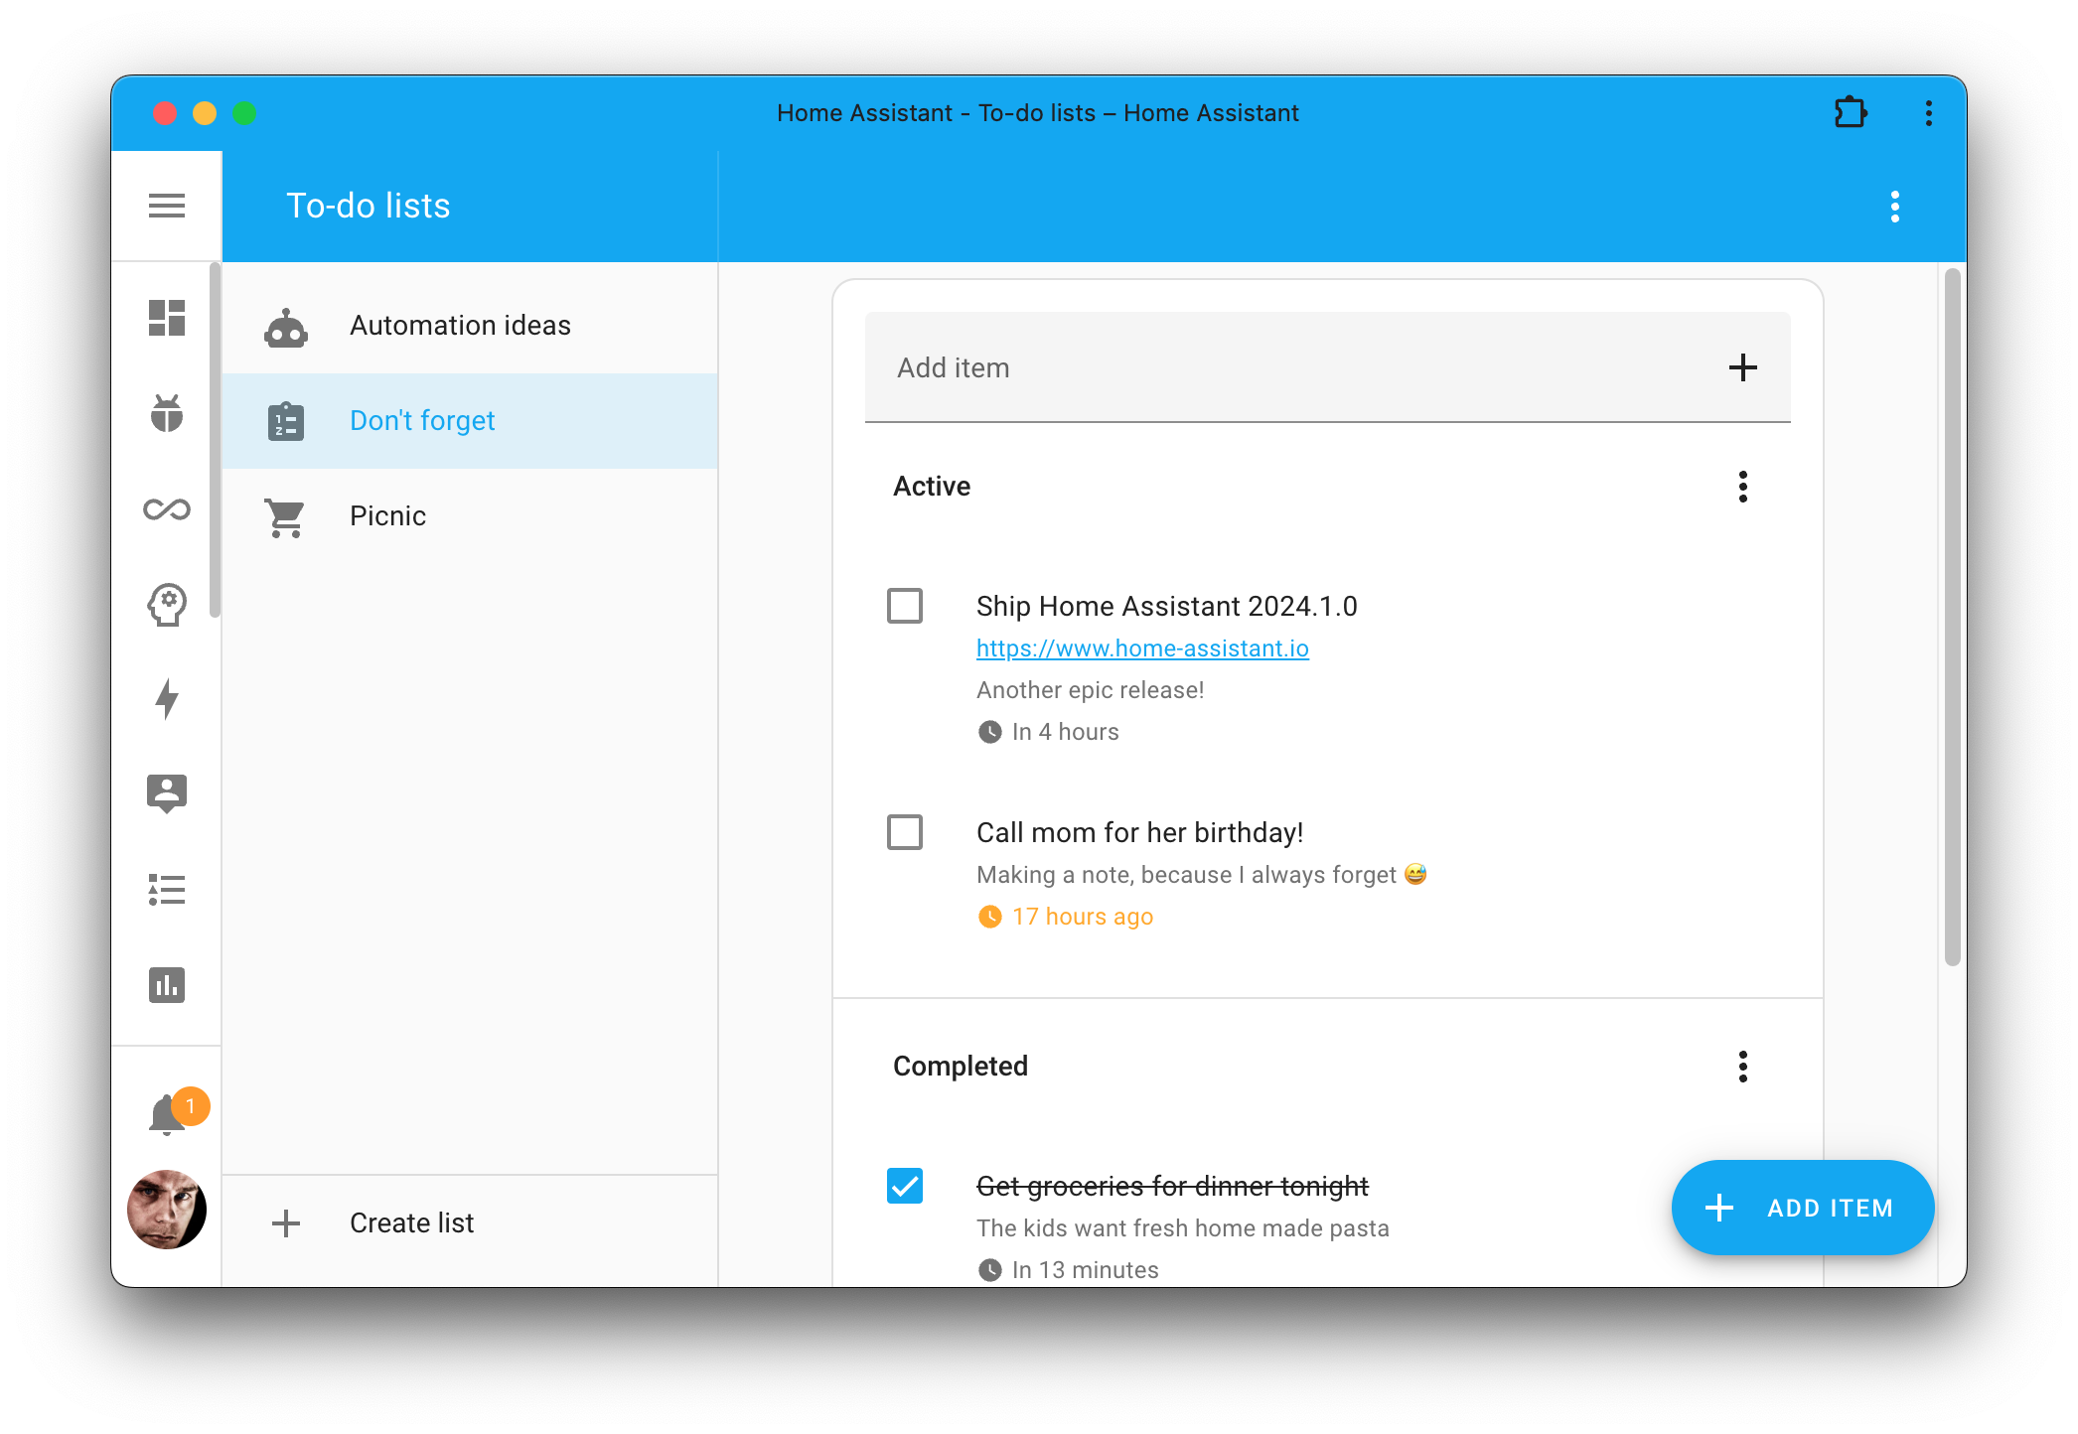The image size is (2078, 1434).
Task: Uncheck Get groceries for dinner tonight
Action: pyautogui.click(x=904, y=1185)
